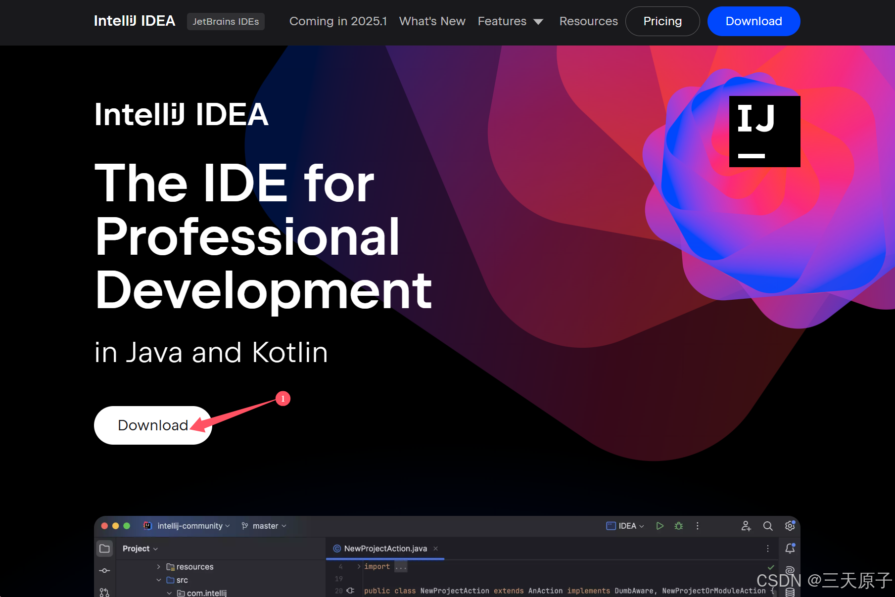Toggle the Project tool window folder icon

pyautogui.click(x=104, y=549)
